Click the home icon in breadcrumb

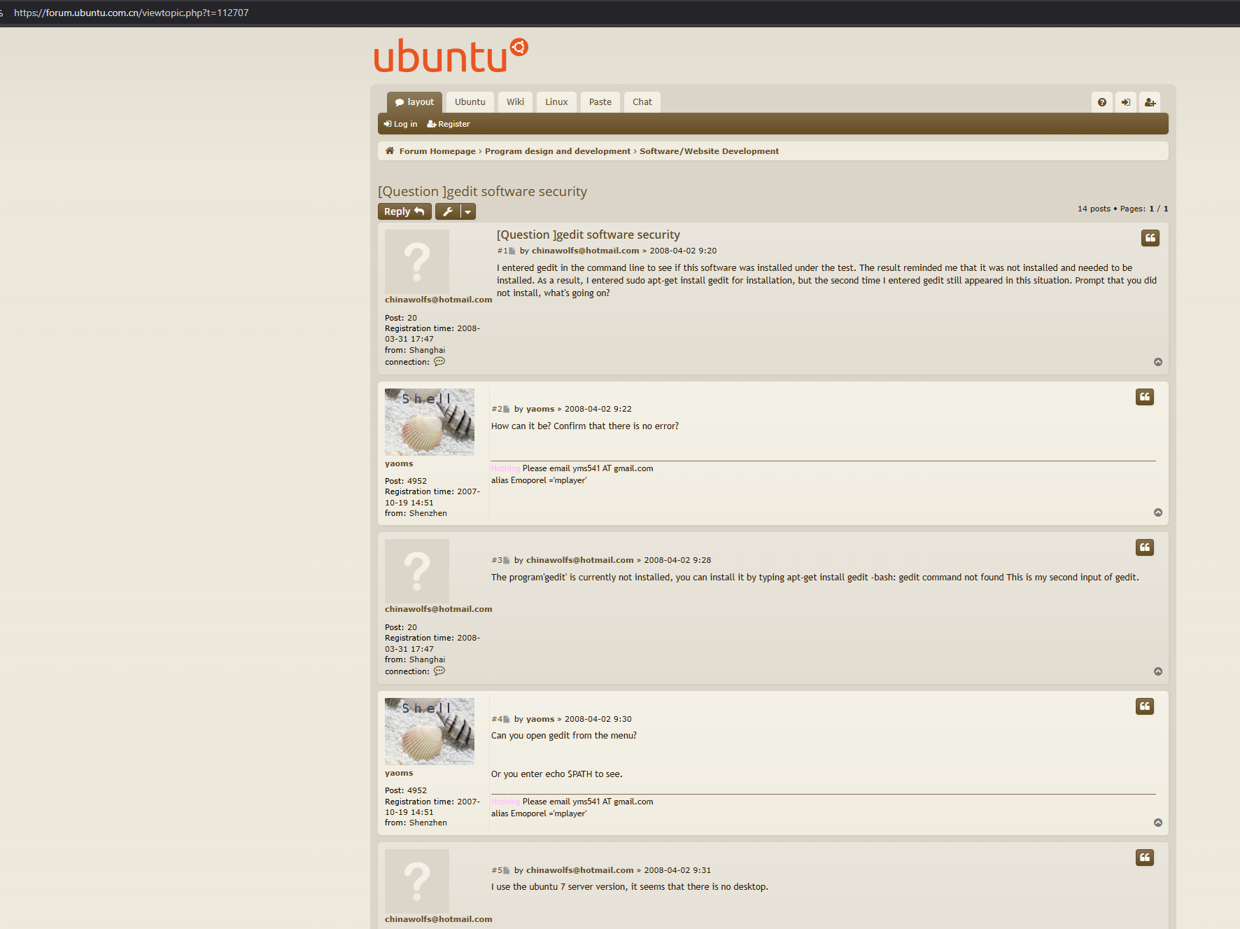click(390, 151)
